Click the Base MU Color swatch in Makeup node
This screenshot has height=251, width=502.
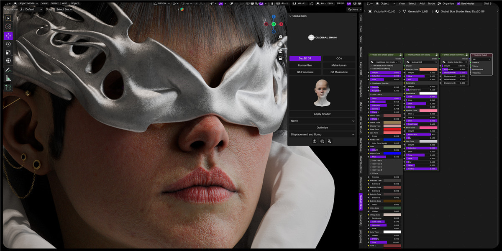point(428,69)
